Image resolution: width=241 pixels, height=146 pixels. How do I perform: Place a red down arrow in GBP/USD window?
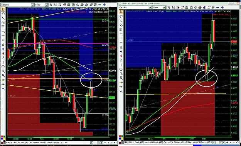click(x=121, y=56)
